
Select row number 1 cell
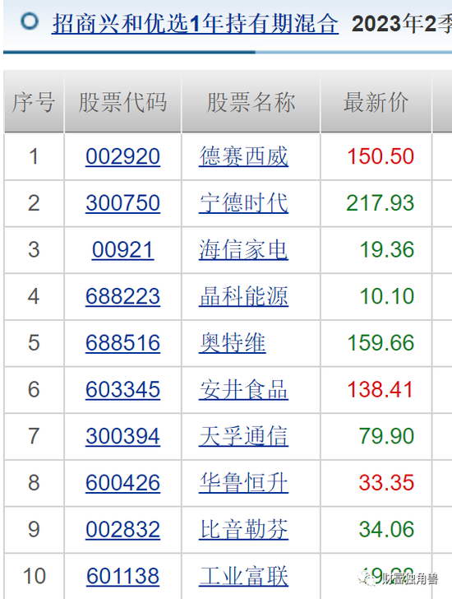(x=34, y=156)
